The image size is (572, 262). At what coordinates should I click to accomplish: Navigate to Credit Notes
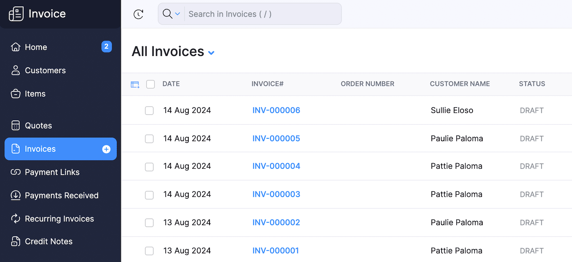48,241
